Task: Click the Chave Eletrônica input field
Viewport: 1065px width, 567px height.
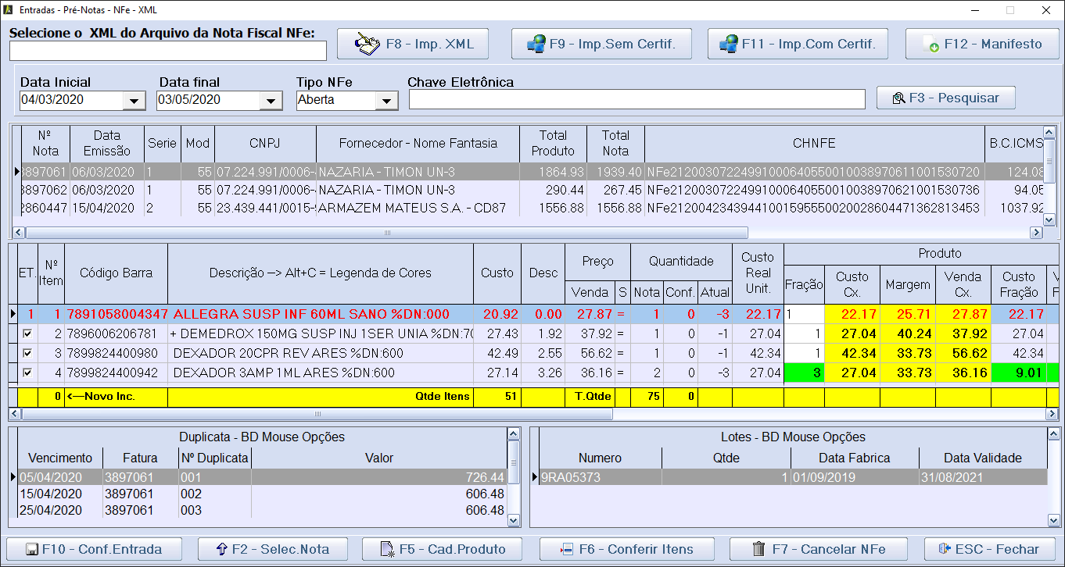Action: [x=637, y=99]
